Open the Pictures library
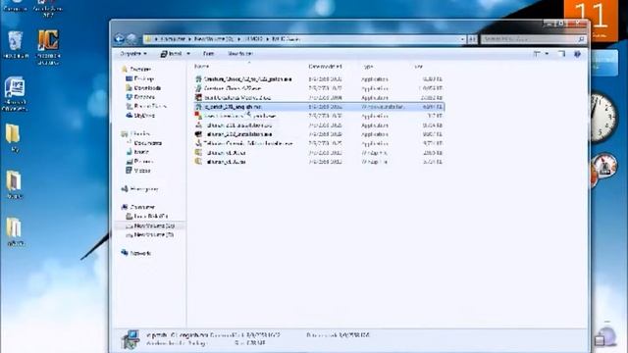This screenshot has width=628, height=353. point(139,161)
